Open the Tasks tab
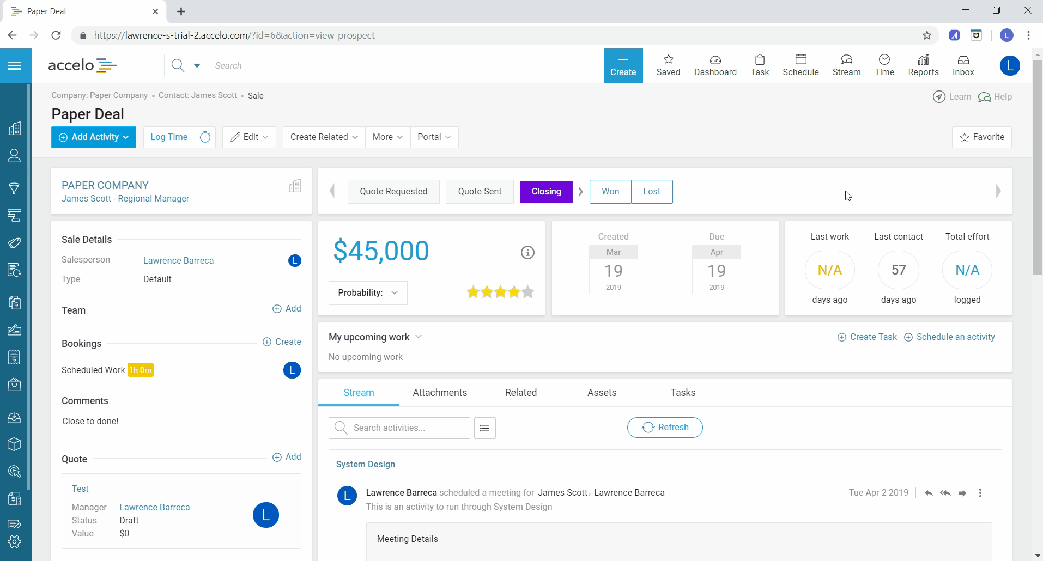1043x561 pixels. click(682, 393)
